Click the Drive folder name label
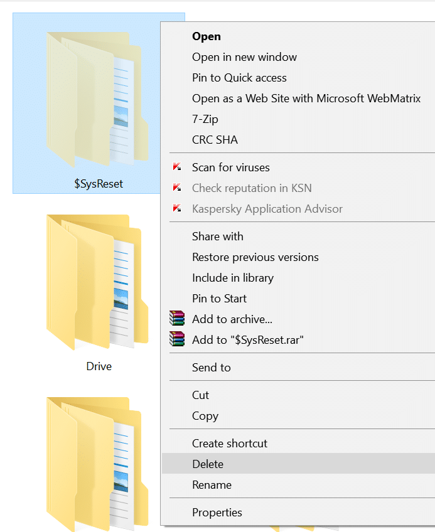 (99, 366)
